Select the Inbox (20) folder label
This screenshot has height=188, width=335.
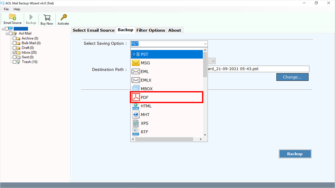pyautogui.click(x=29, y=52)
